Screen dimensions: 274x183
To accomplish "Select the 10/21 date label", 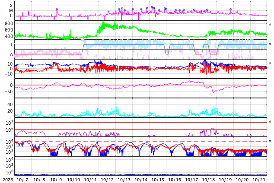I will coord(259,180).
